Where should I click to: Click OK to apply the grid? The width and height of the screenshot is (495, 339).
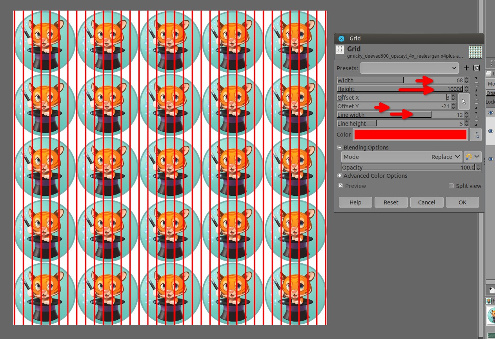462,202
